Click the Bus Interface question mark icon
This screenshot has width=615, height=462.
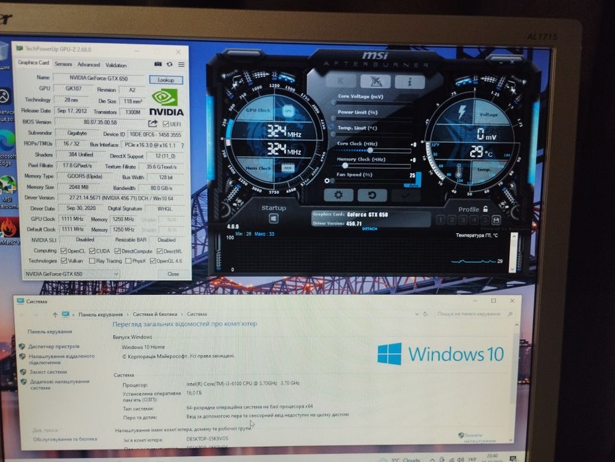tap(182, 145)
